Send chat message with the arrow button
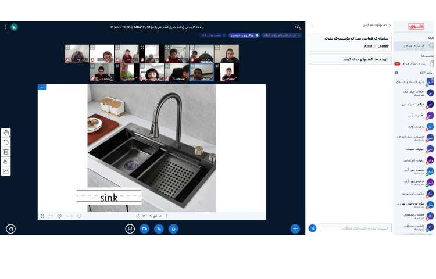This screenshot has height=279, width=436. click(x=312, y=228)
